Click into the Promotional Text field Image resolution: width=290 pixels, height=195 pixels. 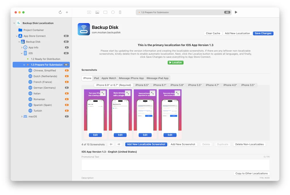[x=175, y=165]
